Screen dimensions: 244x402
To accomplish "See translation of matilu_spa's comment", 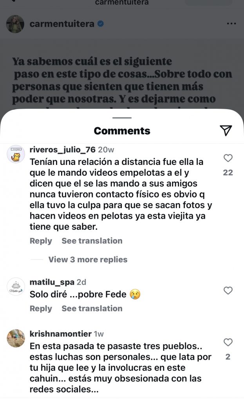I will (x=92, y=308).
